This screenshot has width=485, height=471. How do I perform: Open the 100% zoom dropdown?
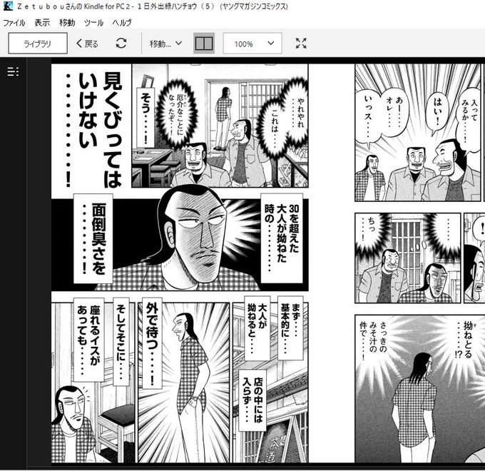click(252, 44)
